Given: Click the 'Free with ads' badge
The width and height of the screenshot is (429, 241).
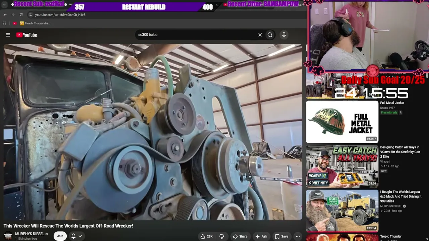Looking at the screenshot, I should click(x=389, y=113).
